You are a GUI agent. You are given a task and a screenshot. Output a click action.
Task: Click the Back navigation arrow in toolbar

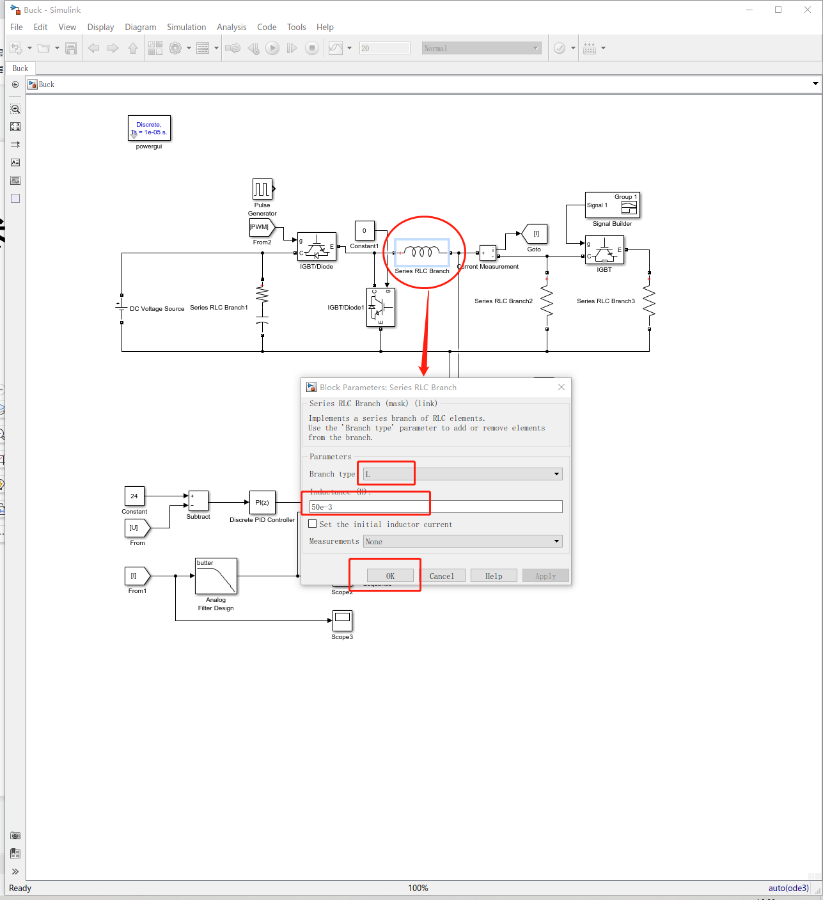pyautogui.click(x=93, y=48)
